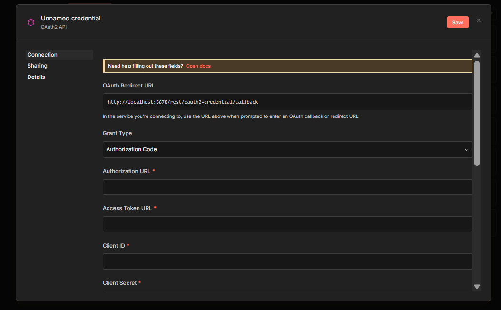
Task: Go to the Details tab
Action: (x=36, y=77)
